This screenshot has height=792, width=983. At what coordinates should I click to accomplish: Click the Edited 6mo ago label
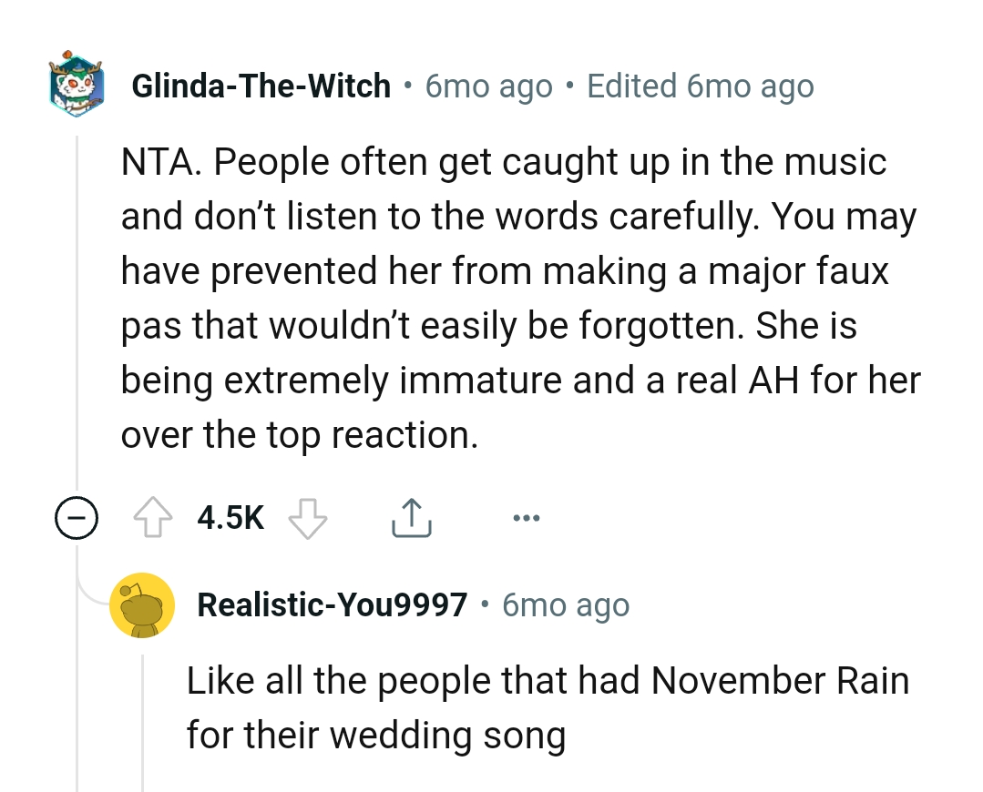point(700,86)
